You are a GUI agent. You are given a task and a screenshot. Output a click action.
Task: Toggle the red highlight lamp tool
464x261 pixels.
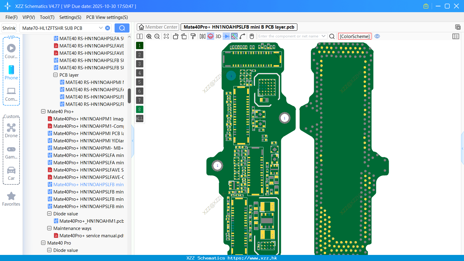(211, 36)
